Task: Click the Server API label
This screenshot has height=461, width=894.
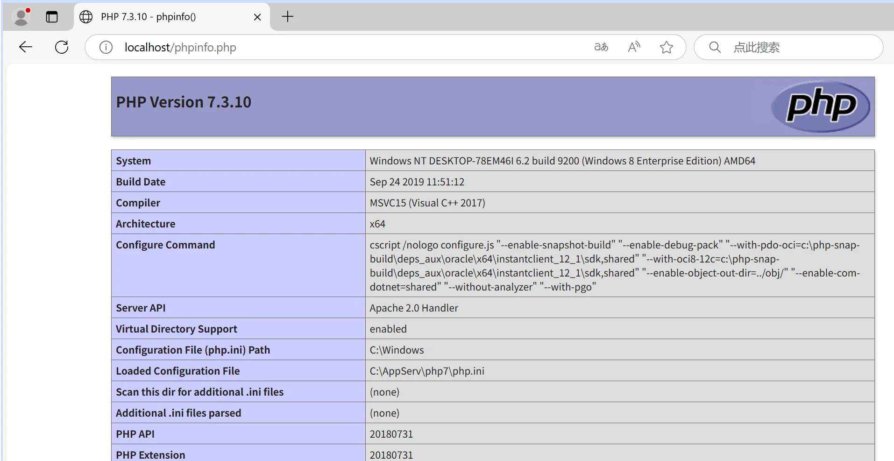Action: coord(141,308)
